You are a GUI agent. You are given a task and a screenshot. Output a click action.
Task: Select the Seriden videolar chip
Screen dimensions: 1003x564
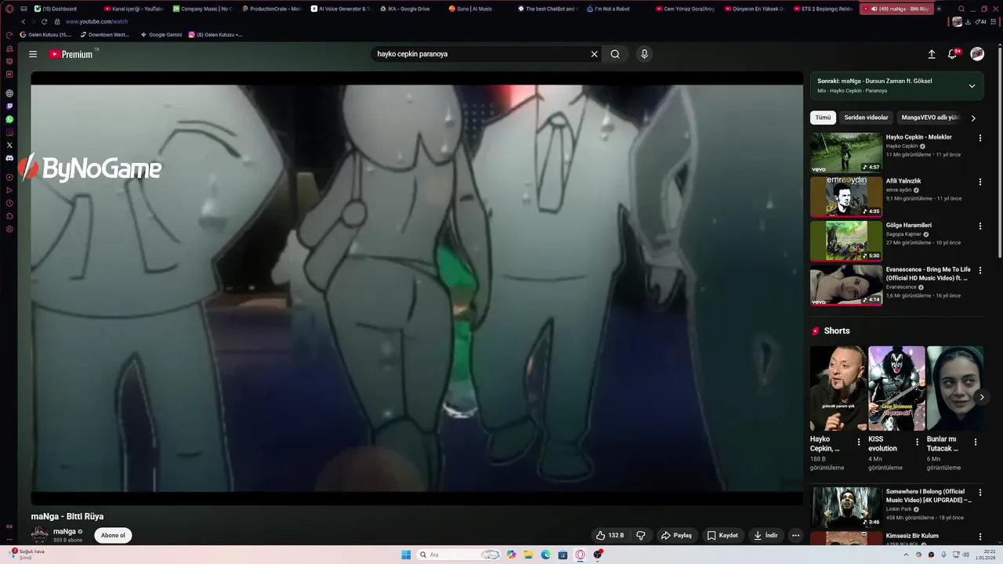coord(866,117)
